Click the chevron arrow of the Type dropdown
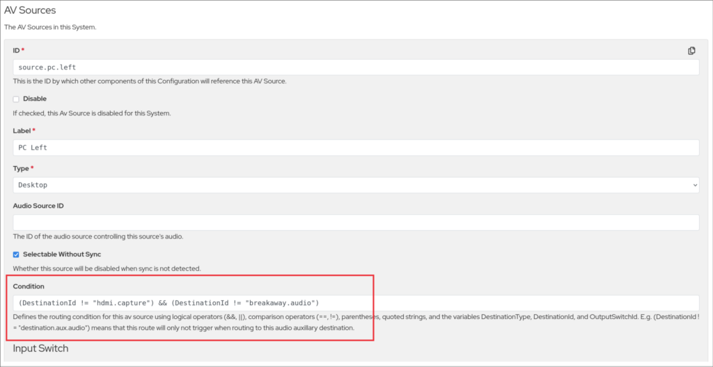713x367 pixels. point(694,186)
